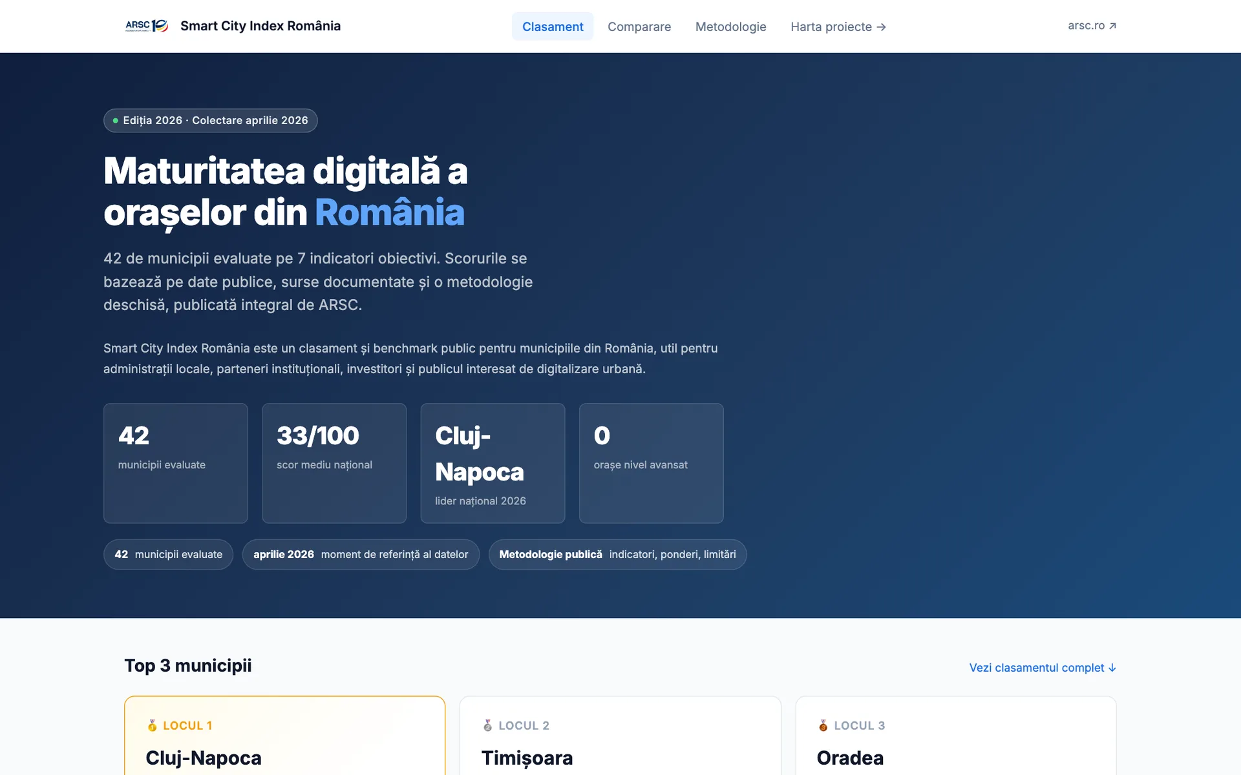Click the Ediția 2026 collection badge

coord(211,120)
